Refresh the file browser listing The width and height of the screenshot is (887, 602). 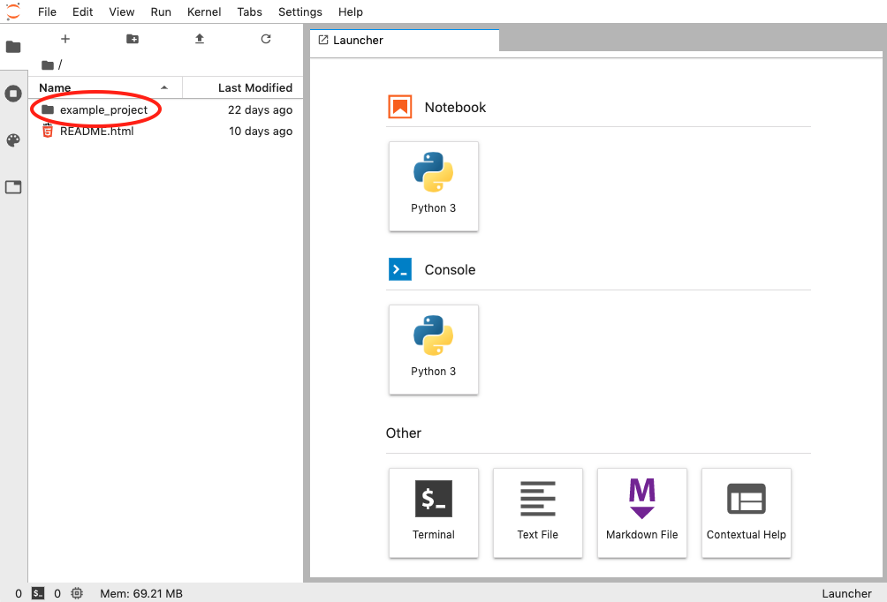coord(265,39)
